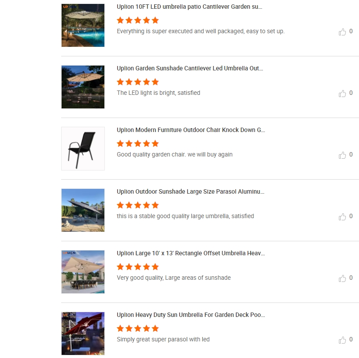
Task: Open Uplion Modern Furniture Outdoor Chair link
Action: (x=191, y=130)
